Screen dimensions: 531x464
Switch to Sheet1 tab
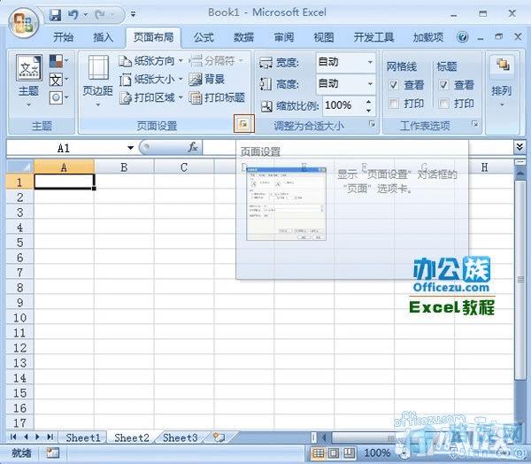click(x=83, y=437)
